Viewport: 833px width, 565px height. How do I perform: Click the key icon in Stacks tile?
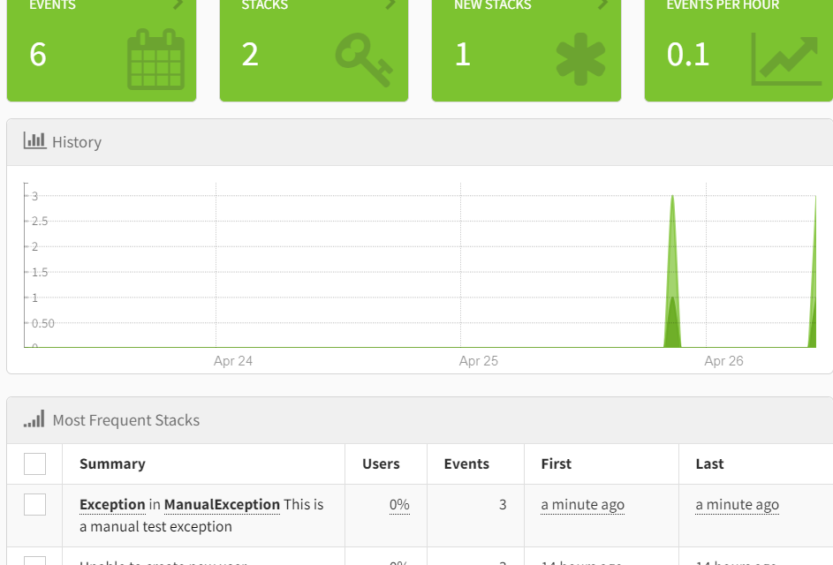[363, 59]
